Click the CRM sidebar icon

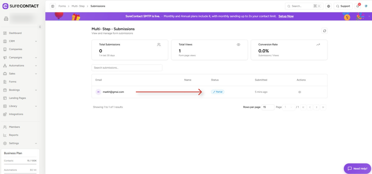tap(5, 41)
